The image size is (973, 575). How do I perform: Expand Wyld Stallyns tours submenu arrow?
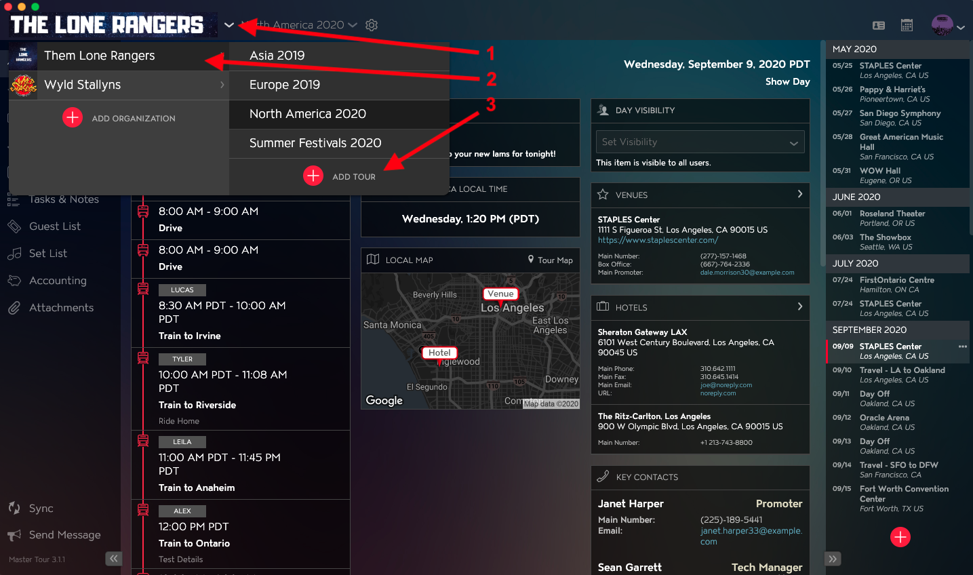tap(222, 85)
